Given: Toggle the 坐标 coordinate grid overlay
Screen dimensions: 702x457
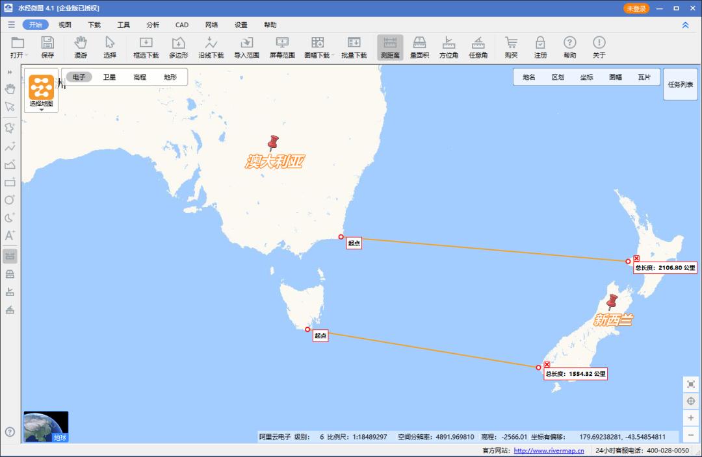Looking at the screenshot, I should click(588, 77).
